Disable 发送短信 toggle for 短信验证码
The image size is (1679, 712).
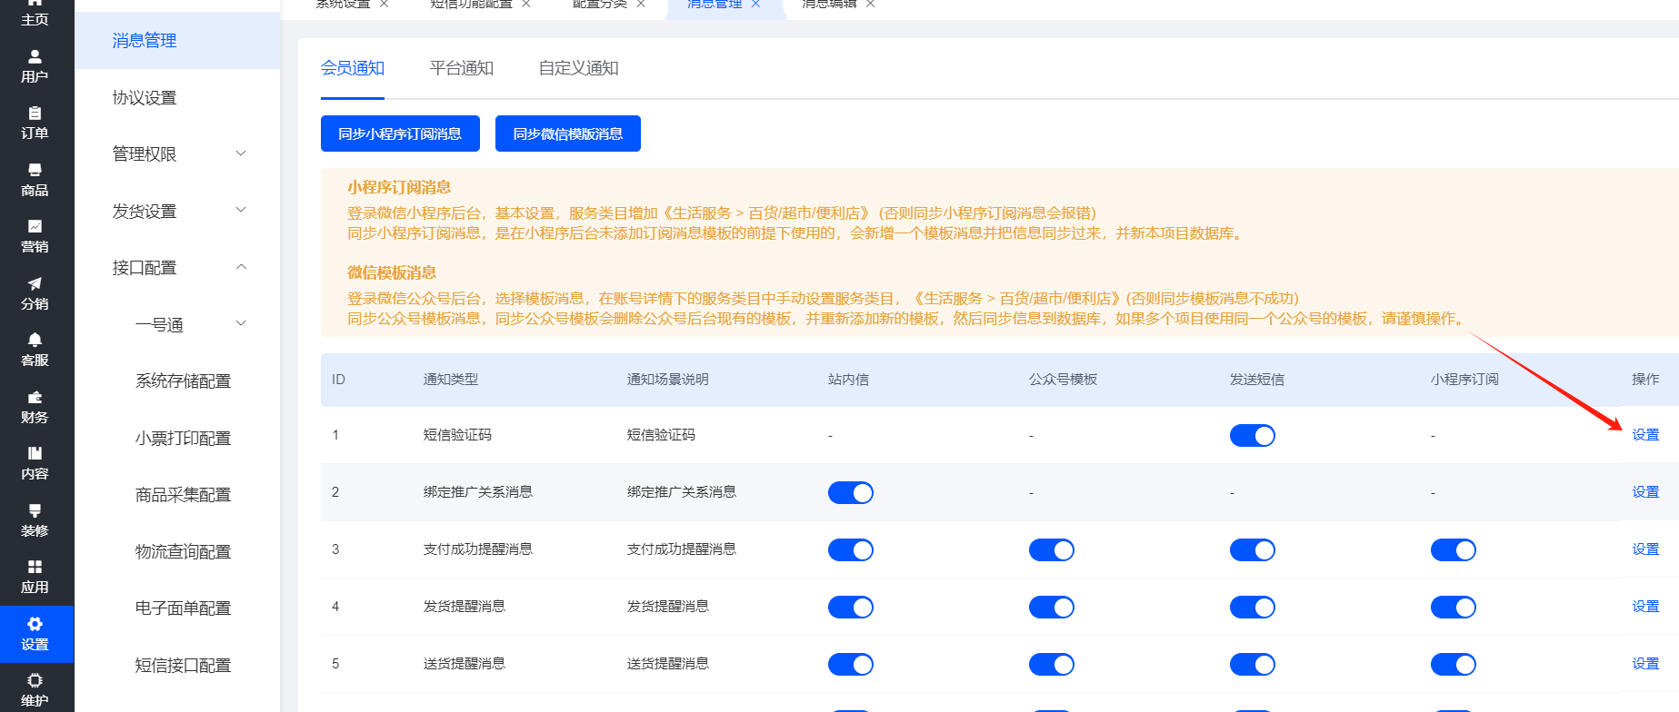[1252, 436]
